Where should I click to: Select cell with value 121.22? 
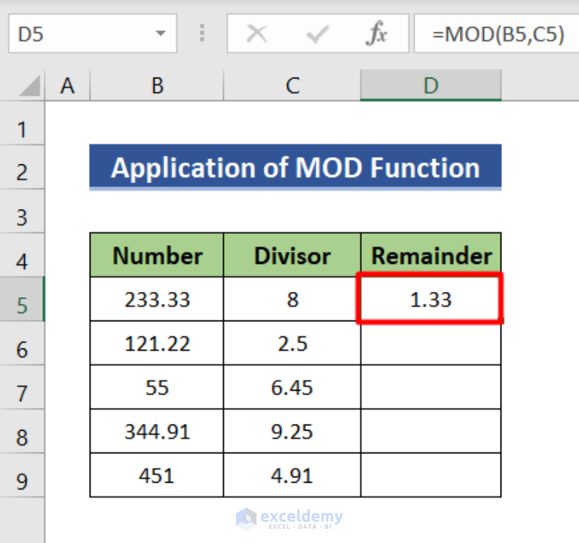pyautogui.click(x=157, y=343)
